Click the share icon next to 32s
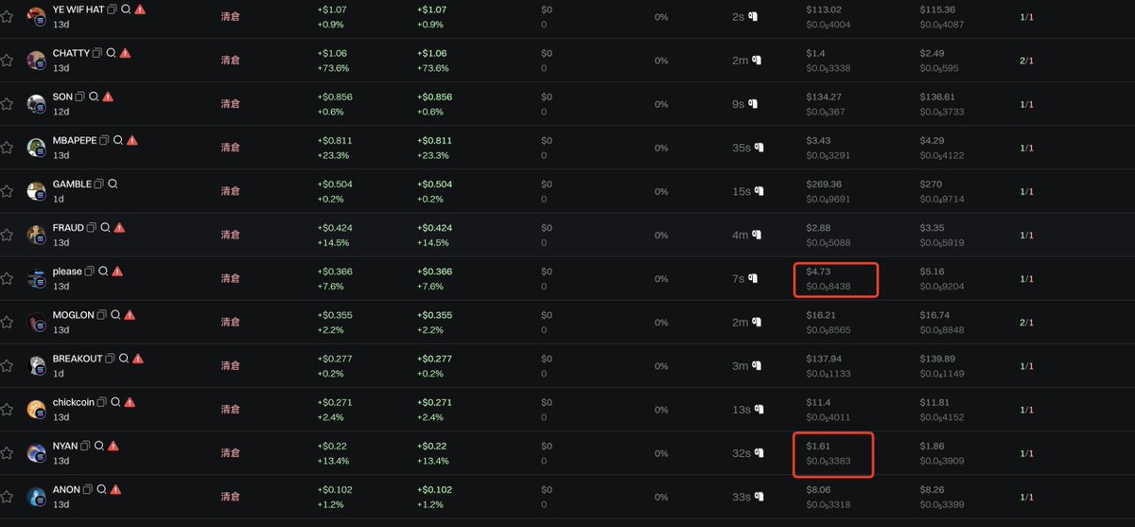This screenshot has width=1135, height=527. click(x=760, y=453)
